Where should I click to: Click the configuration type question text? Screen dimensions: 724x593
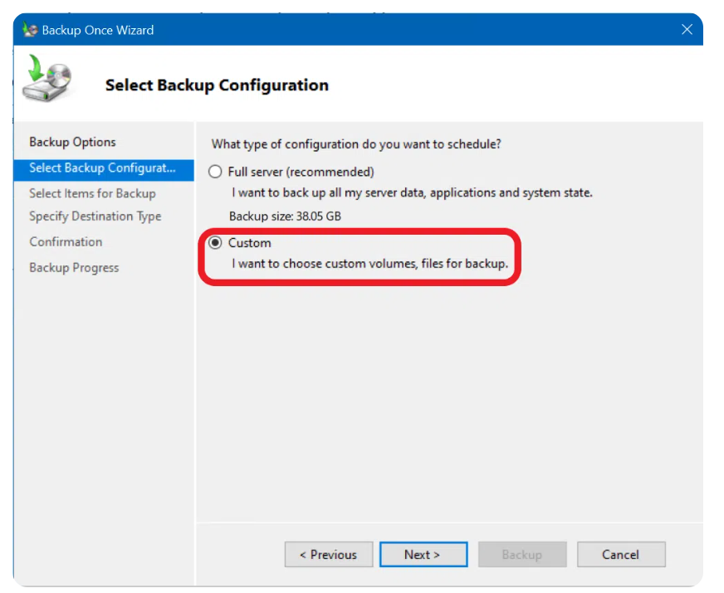[x=356, y=144]
